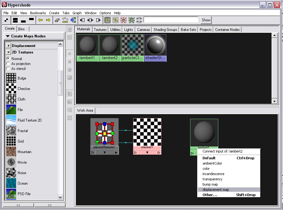Image resolution: width=283 pixels, height=210 pixels.
Task: Click down arrow under place2dTexture1 node
Action: pyautogui.click(x=105, y=152)
